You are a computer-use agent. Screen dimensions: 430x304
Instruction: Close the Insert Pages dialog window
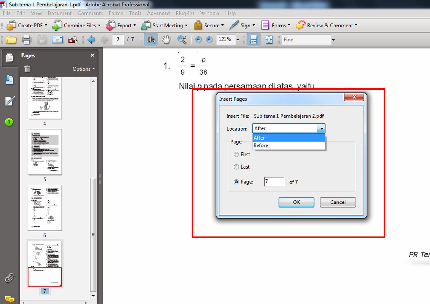click(354, 97)
